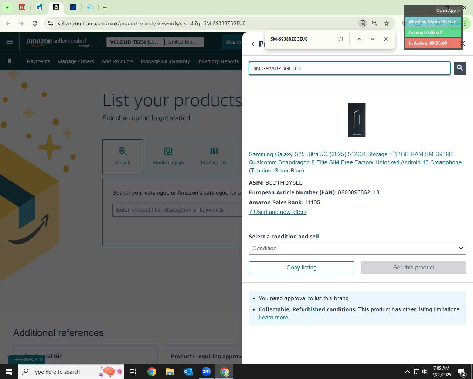Open the tab search dropdown arrow
This screenshot has height=379, width=473.
[x=7, y=7]
